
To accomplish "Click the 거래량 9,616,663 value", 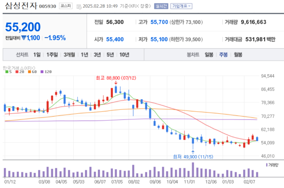I will click(253, 22).
